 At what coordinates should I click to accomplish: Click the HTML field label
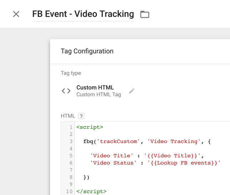pos(68,116)
